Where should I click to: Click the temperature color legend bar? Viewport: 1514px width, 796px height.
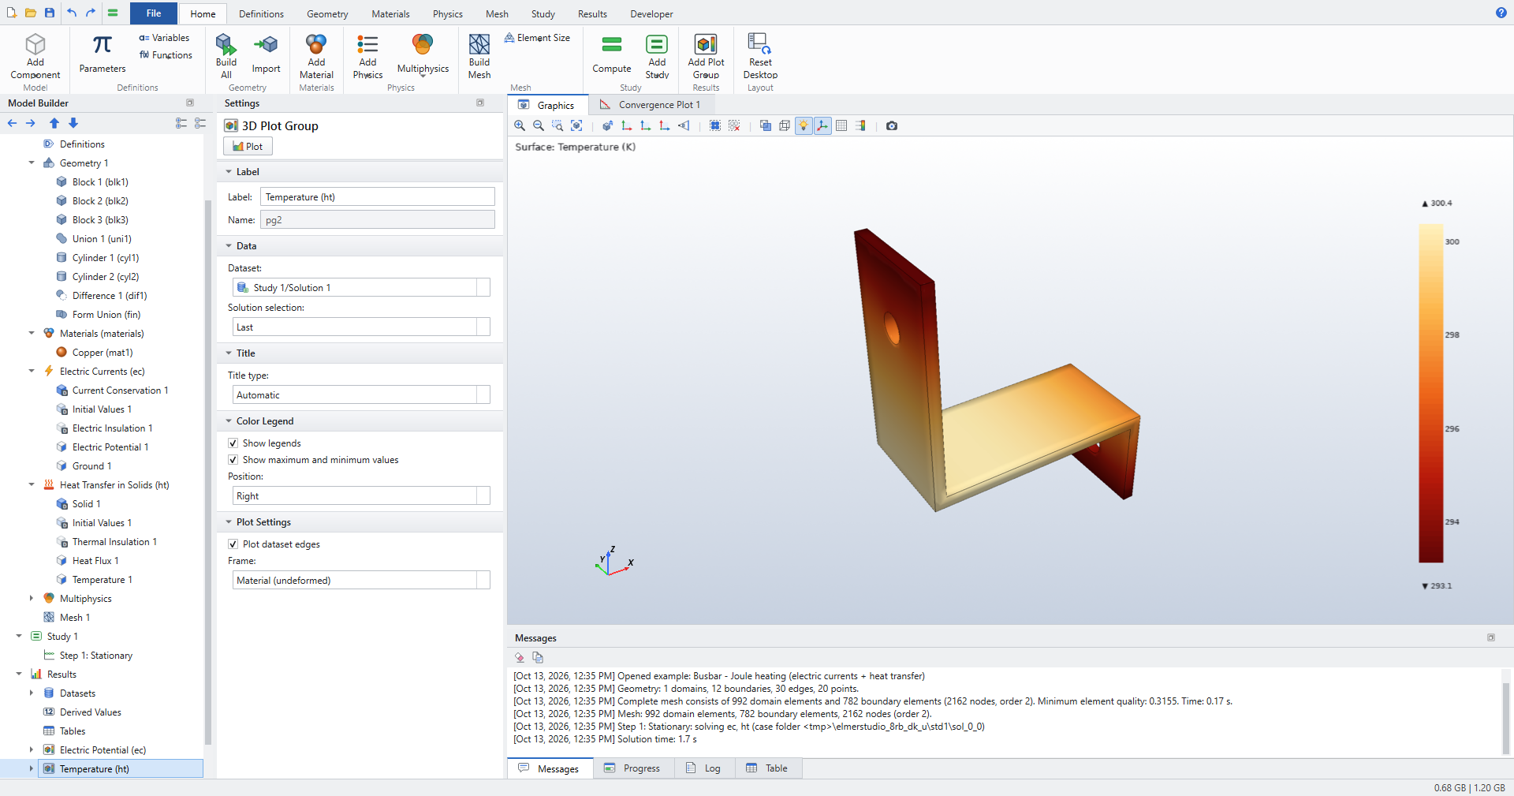pos(1431,393)
